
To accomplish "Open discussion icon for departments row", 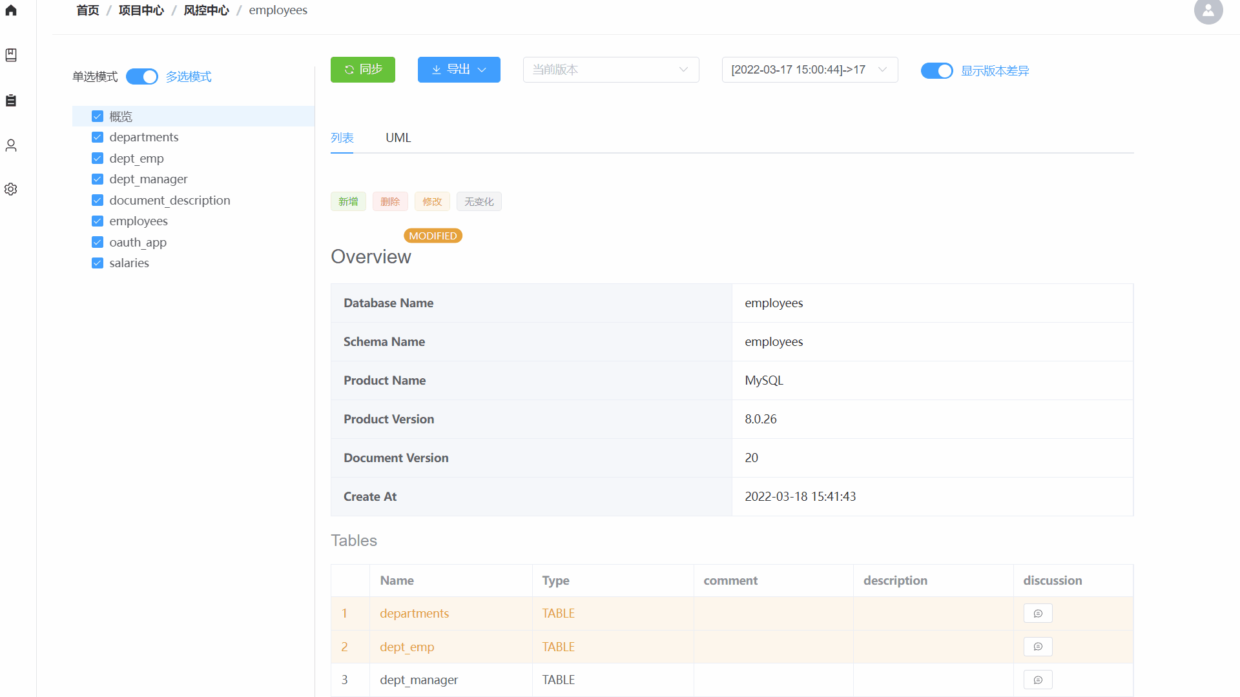I will [x=1037, y=613].
